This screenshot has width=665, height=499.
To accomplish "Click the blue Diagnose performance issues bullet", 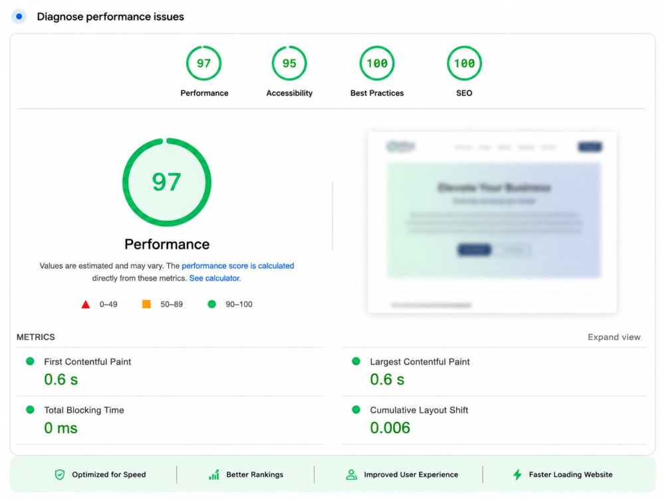I will (19, 17).
